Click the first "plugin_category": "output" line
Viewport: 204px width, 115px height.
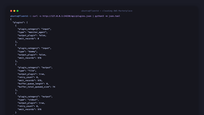[35, 68]
